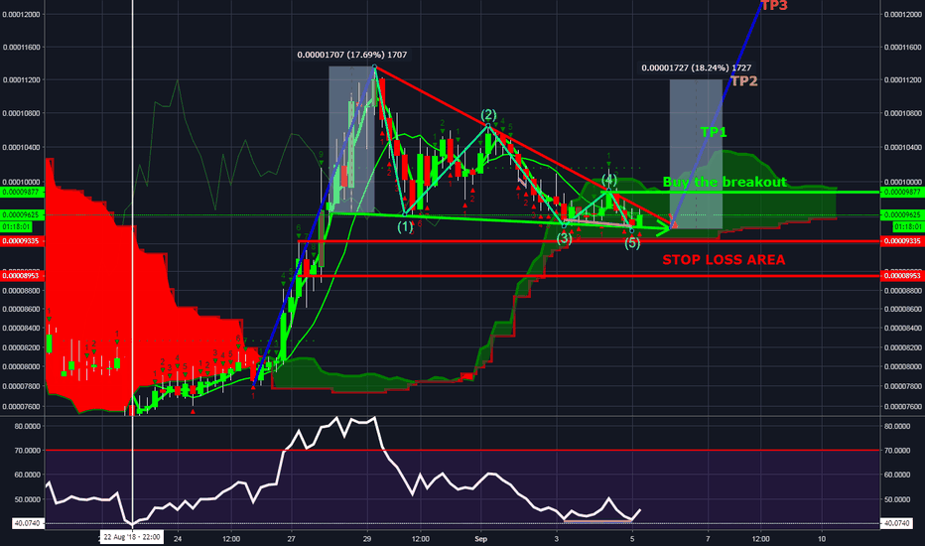Click 0.00008000 on the right price scale
The width and height of the screenshot is (925, 546).
(x=902, y=366)
